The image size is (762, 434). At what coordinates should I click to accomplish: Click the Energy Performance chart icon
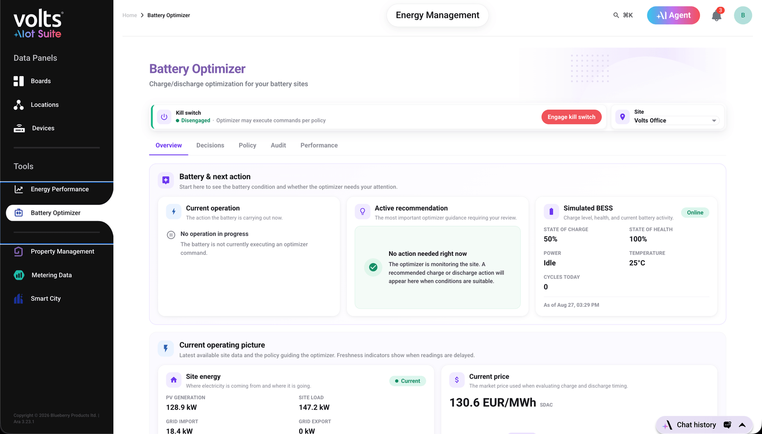point(19,189)
